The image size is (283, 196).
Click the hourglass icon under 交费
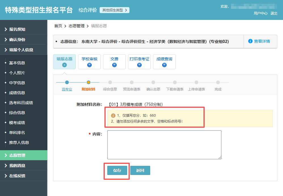[x=114, y=65]
